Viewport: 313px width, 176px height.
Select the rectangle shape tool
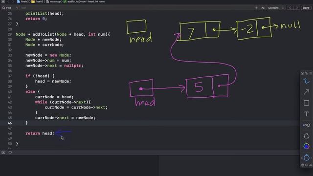[x=306, y=103]
